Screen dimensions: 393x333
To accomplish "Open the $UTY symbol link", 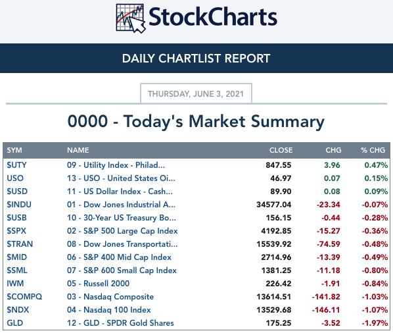I will [x=16, y=165].
